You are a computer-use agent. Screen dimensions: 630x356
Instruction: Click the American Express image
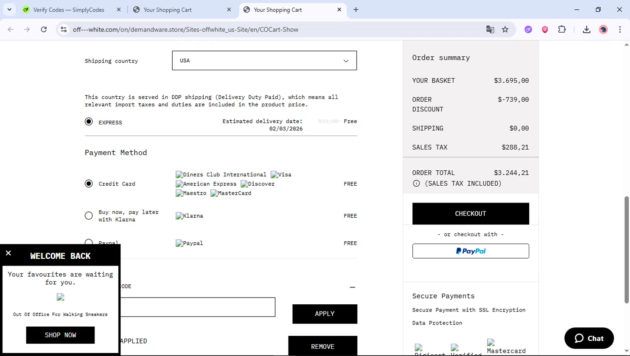(x=206, y=184)
